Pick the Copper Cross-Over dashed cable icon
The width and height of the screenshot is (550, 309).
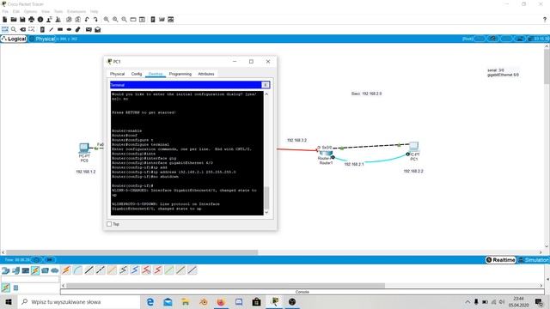point(101,270)
